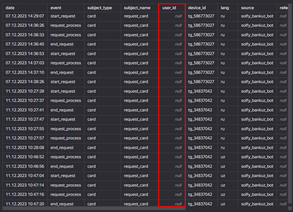Select date cell 11.12.2023 10:47:04

25,176
